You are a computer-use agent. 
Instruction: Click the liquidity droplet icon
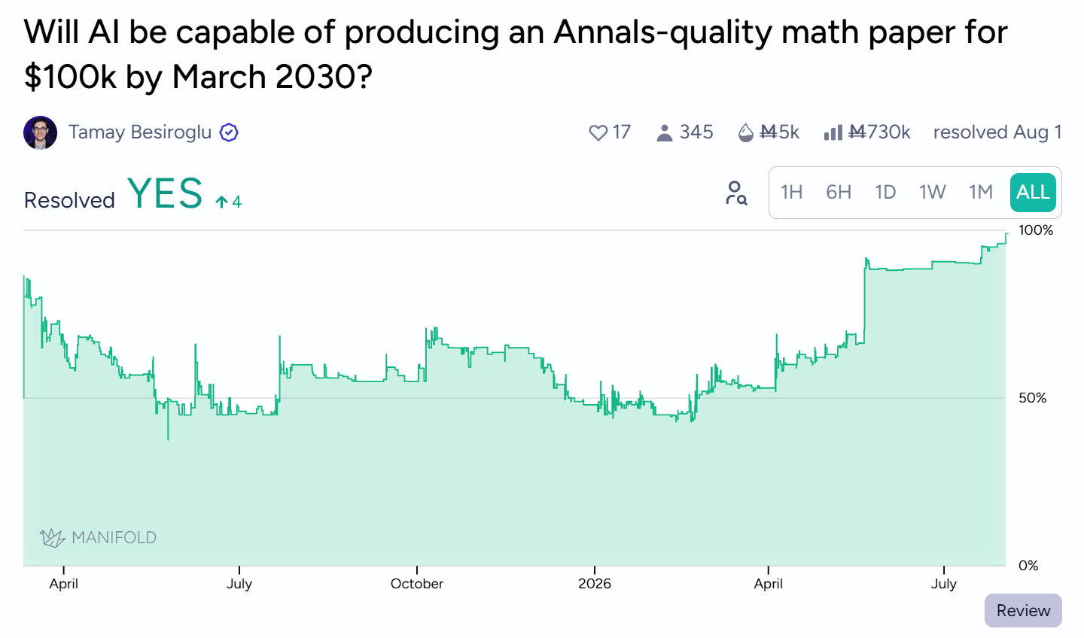pos(745,133)
